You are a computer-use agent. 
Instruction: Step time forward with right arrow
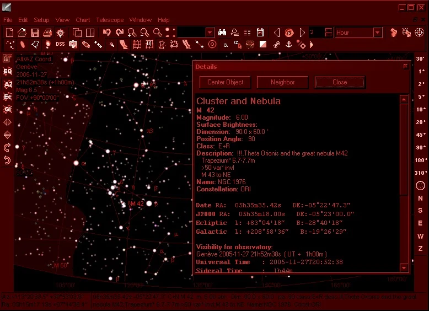point(302,33)
